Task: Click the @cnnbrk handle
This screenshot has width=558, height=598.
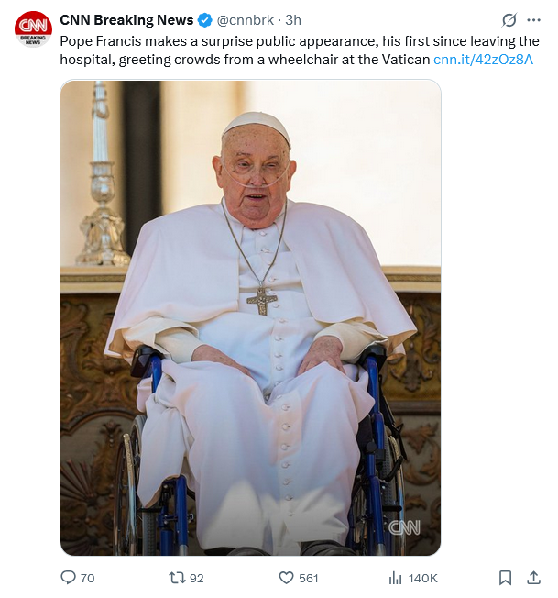Action: click(x=247, y=20)
